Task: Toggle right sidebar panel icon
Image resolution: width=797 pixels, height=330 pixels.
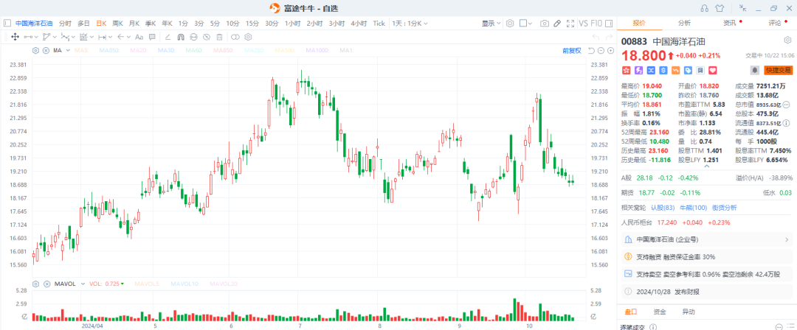Action: click(x=608, y=24)
